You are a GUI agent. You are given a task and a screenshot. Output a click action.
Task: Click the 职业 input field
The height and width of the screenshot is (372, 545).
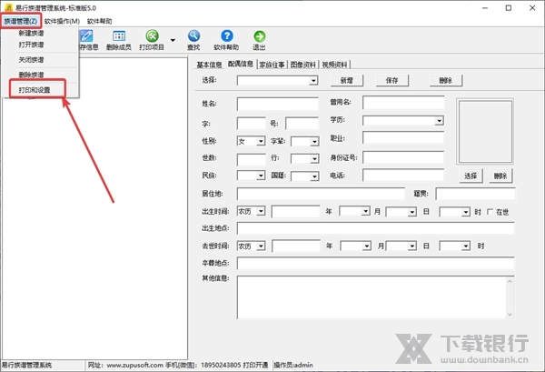[403, 138]
